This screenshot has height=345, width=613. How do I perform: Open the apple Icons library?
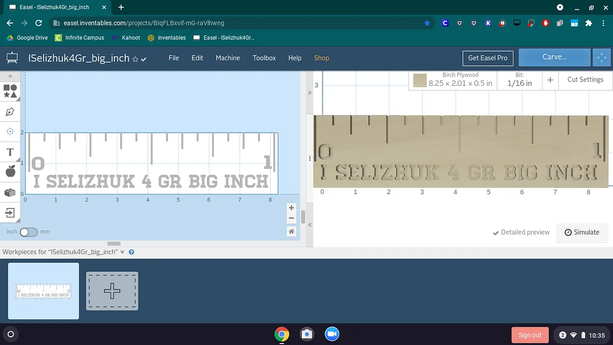click(10, 172)
